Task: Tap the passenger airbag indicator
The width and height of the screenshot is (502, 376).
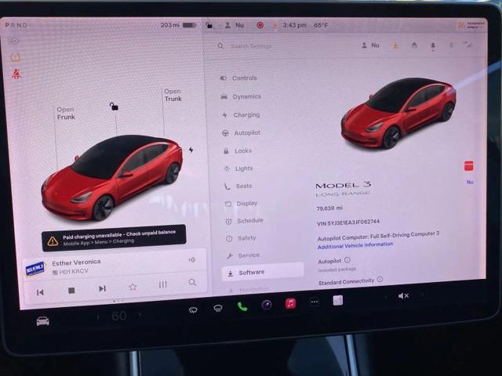Action: (471, 25)
